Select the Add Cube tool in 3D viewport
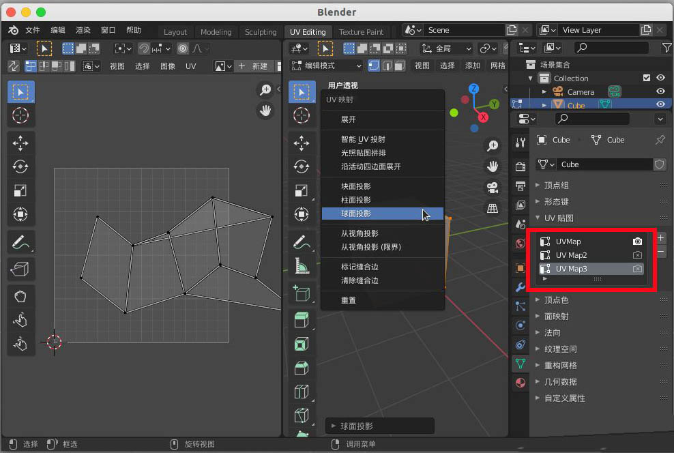 pos(302,294)
